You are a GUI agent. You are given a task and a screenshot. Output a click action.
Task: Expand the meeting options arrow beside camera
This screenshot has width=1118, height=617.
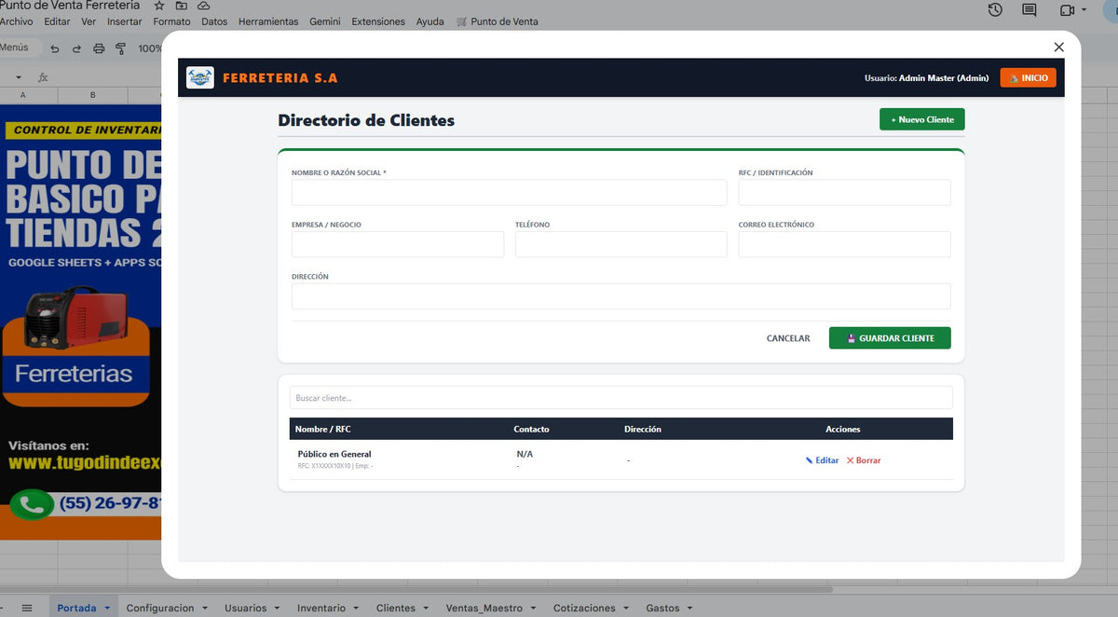pyautogui.click(x=1084, y=10)
